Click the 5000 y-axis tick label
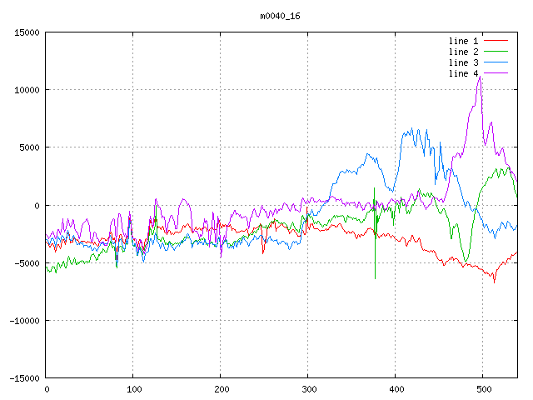The image size is (533, 400). [x=29, y=147]
